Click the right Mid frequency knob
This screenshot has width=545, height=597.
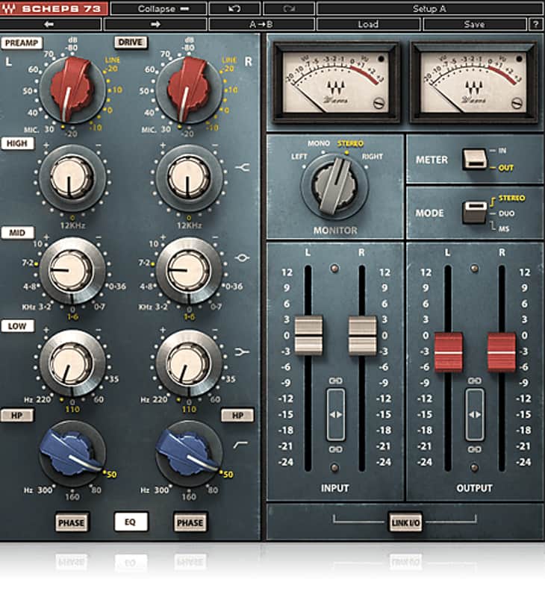point(189,270)
